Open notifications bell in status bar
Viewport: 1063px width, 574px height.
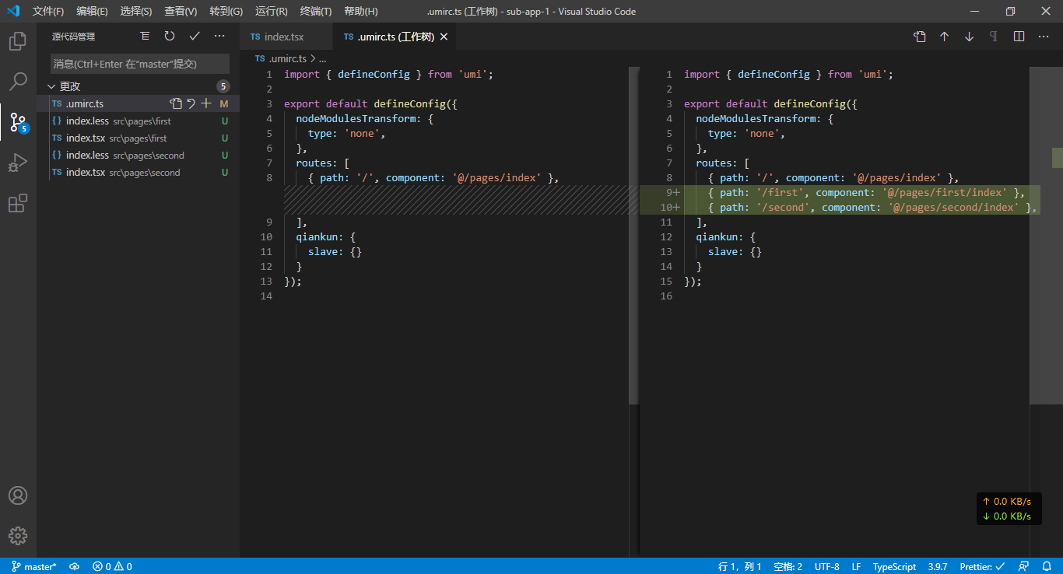[1047, 566]
